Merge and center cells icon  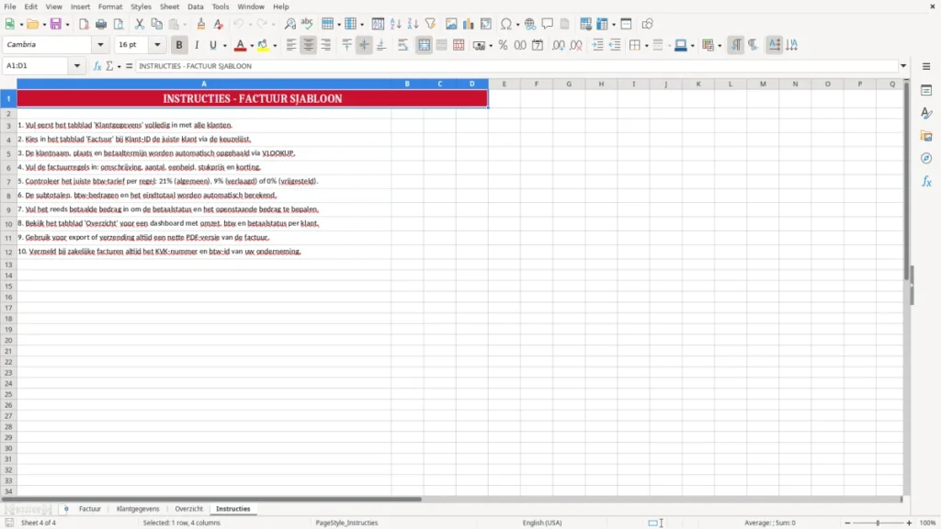425,45
